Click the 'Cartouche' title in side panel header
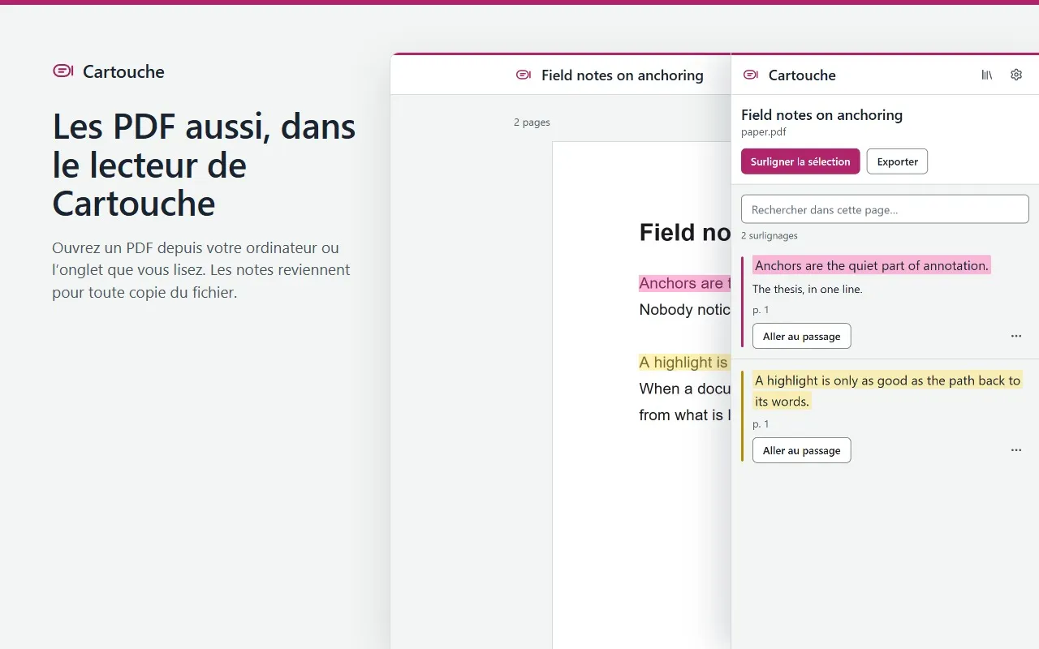 [802, 75]
